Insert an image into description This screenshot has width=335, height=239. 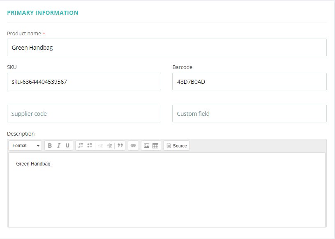[x=147, y=145]
